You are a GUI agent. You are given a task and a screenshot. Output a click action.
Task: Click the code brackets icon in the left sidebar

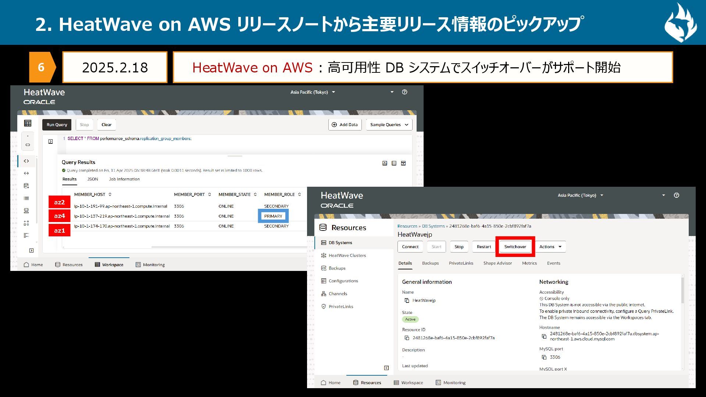26,161
